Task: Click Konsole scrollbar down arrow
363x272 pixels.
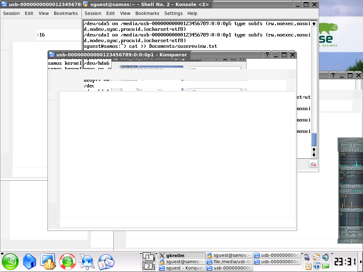Action: click(314, 155)
